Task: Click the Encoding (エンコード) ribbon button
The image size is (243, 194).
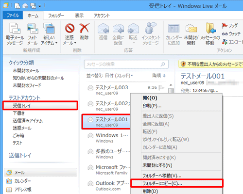Action: coord(232,42)
